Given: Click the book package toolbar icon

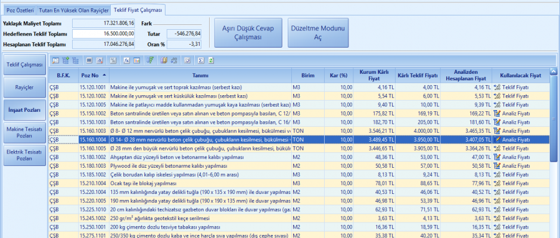Looking at the screenshot, I should [x=164, y=60].
